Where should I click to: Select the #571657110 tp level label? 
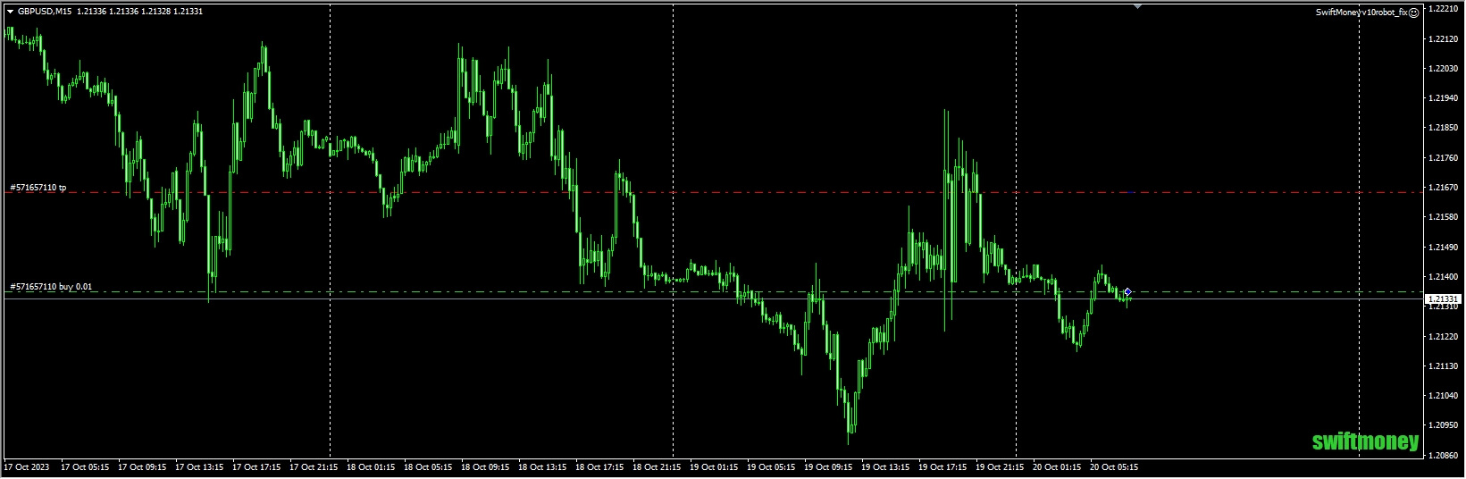point(38,188)
